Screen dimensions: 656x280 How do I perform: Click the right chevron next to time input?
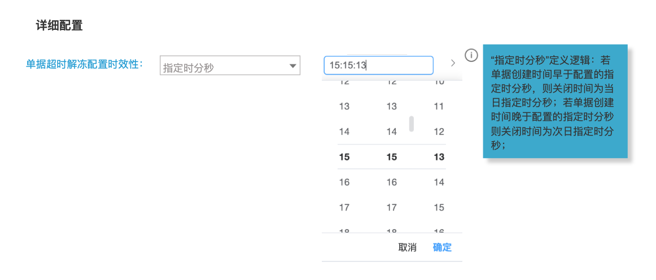pyautogui.click(x=453, y=63)
